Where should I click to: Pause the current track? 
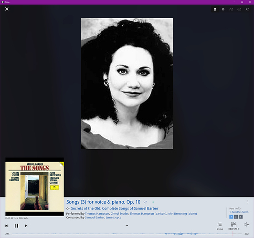pos(16,226)
